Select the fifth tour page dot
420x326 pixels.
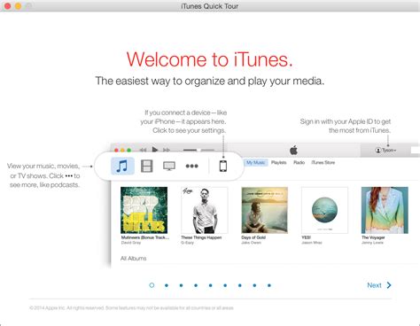point(210,285)
